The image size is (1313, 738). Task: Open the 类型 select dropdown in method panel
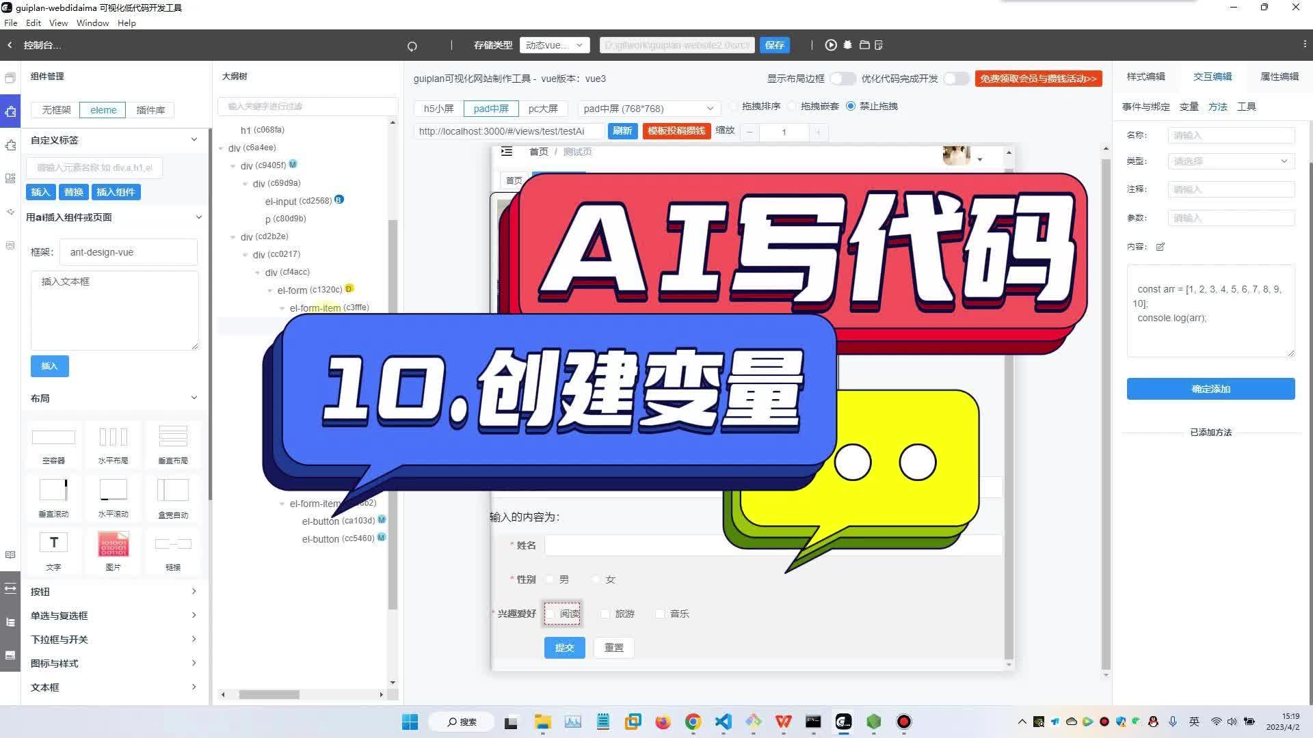pos(1231,161)
